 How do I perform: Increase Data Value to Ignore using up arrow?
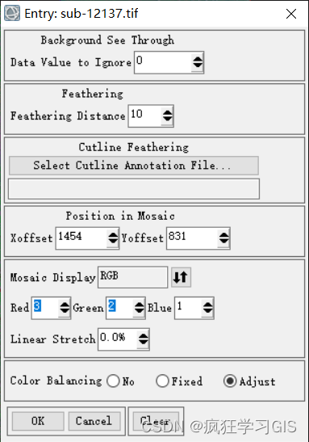pyautogui.click(x=198, y=59)
